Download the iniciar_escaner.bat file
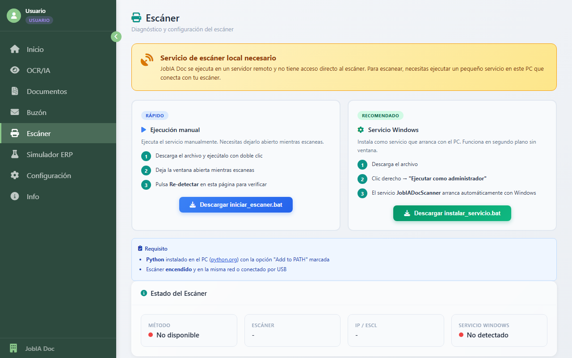This screenshot has width=572, height=358. [x=236, y=205]
